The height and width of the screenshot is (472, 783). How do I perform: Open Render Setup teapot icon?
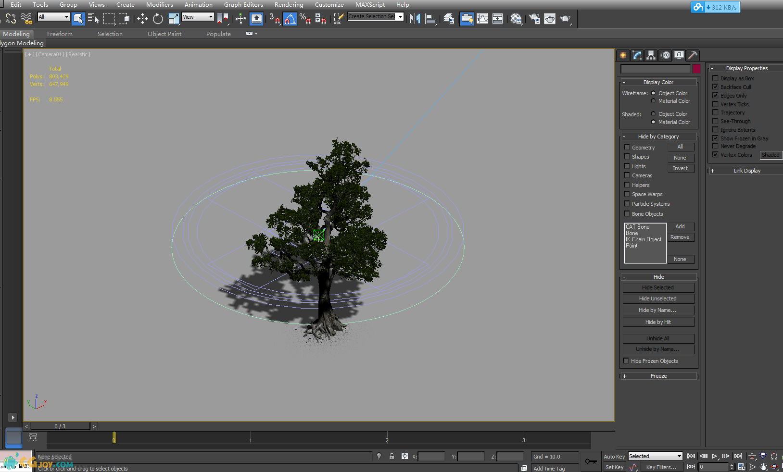pos(534,19)
